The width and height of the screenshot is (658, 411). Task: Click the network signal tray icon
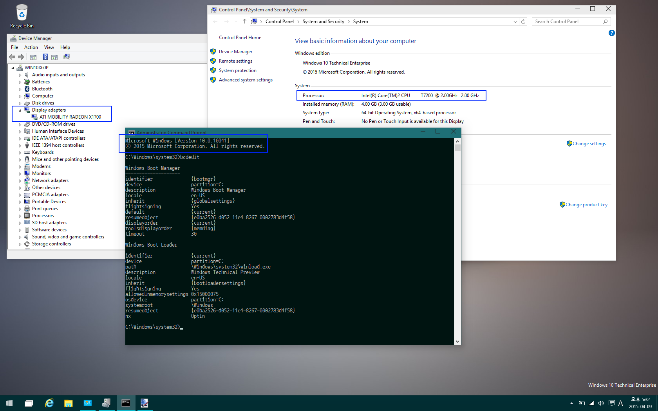[591, 403]
